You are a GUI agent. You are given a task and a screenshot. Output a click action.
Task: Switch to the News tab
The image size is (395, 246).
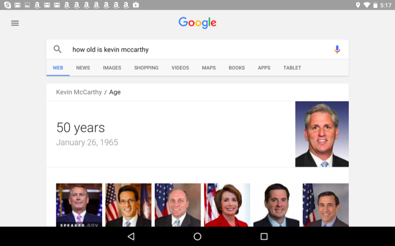pos(83,68)
